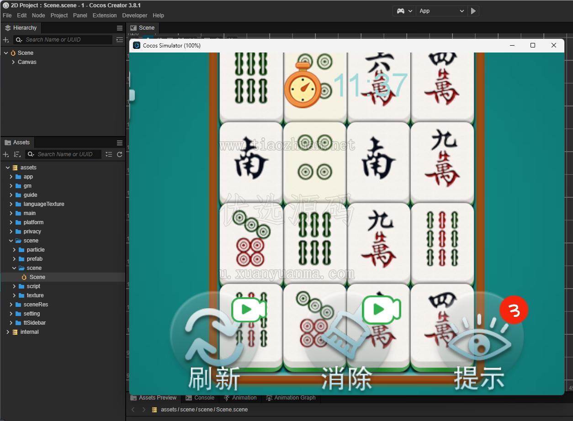
Task: Click the create asset plus icon in Assets
Action: tap(6, 154)
